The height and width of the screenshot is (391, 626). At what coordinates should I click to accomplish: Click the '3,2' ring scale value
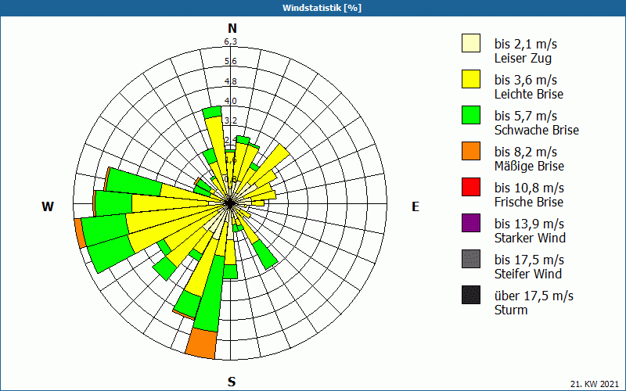[x=230, y=120]
